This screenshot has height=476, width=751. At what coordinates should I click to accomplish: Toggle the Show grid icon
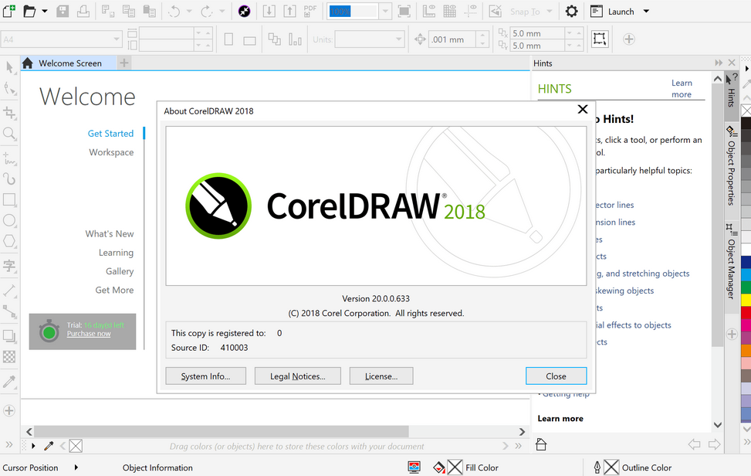point(450,12)
